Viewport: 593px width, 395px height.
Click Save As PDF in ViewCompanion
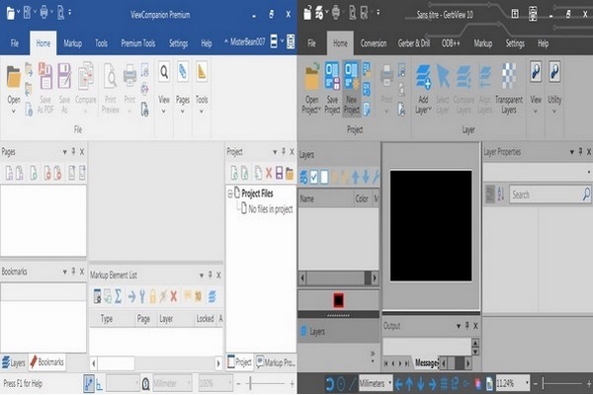pos(45,89)
